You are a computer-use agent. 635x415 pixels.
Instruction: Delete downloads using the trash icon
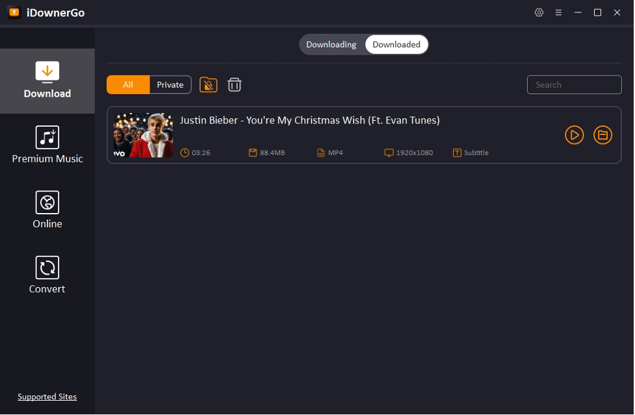pyautogui.click(x=235, y=84)
